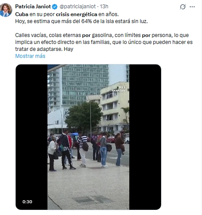The image size is (202, 215).
Task: Open the three-dot more options menu
Action: tap(192, 7)
